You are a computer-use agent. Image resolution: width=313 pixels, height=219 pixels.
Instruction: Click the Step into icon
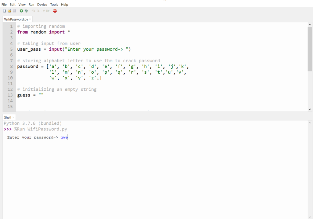click(x=38, y=11)
